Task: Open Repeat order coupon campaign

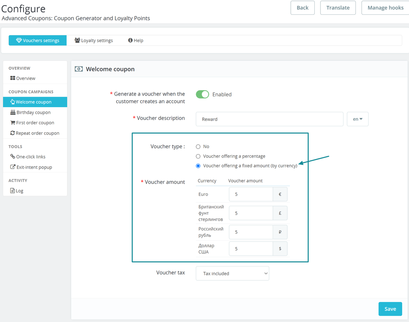Action: (35, 133)
